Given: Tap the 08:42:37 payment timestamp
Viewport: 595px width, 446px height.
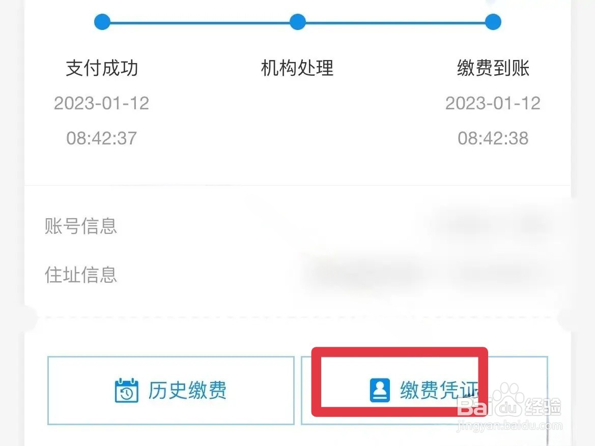Looking at the screenshot, I should (x=102, y=138).
